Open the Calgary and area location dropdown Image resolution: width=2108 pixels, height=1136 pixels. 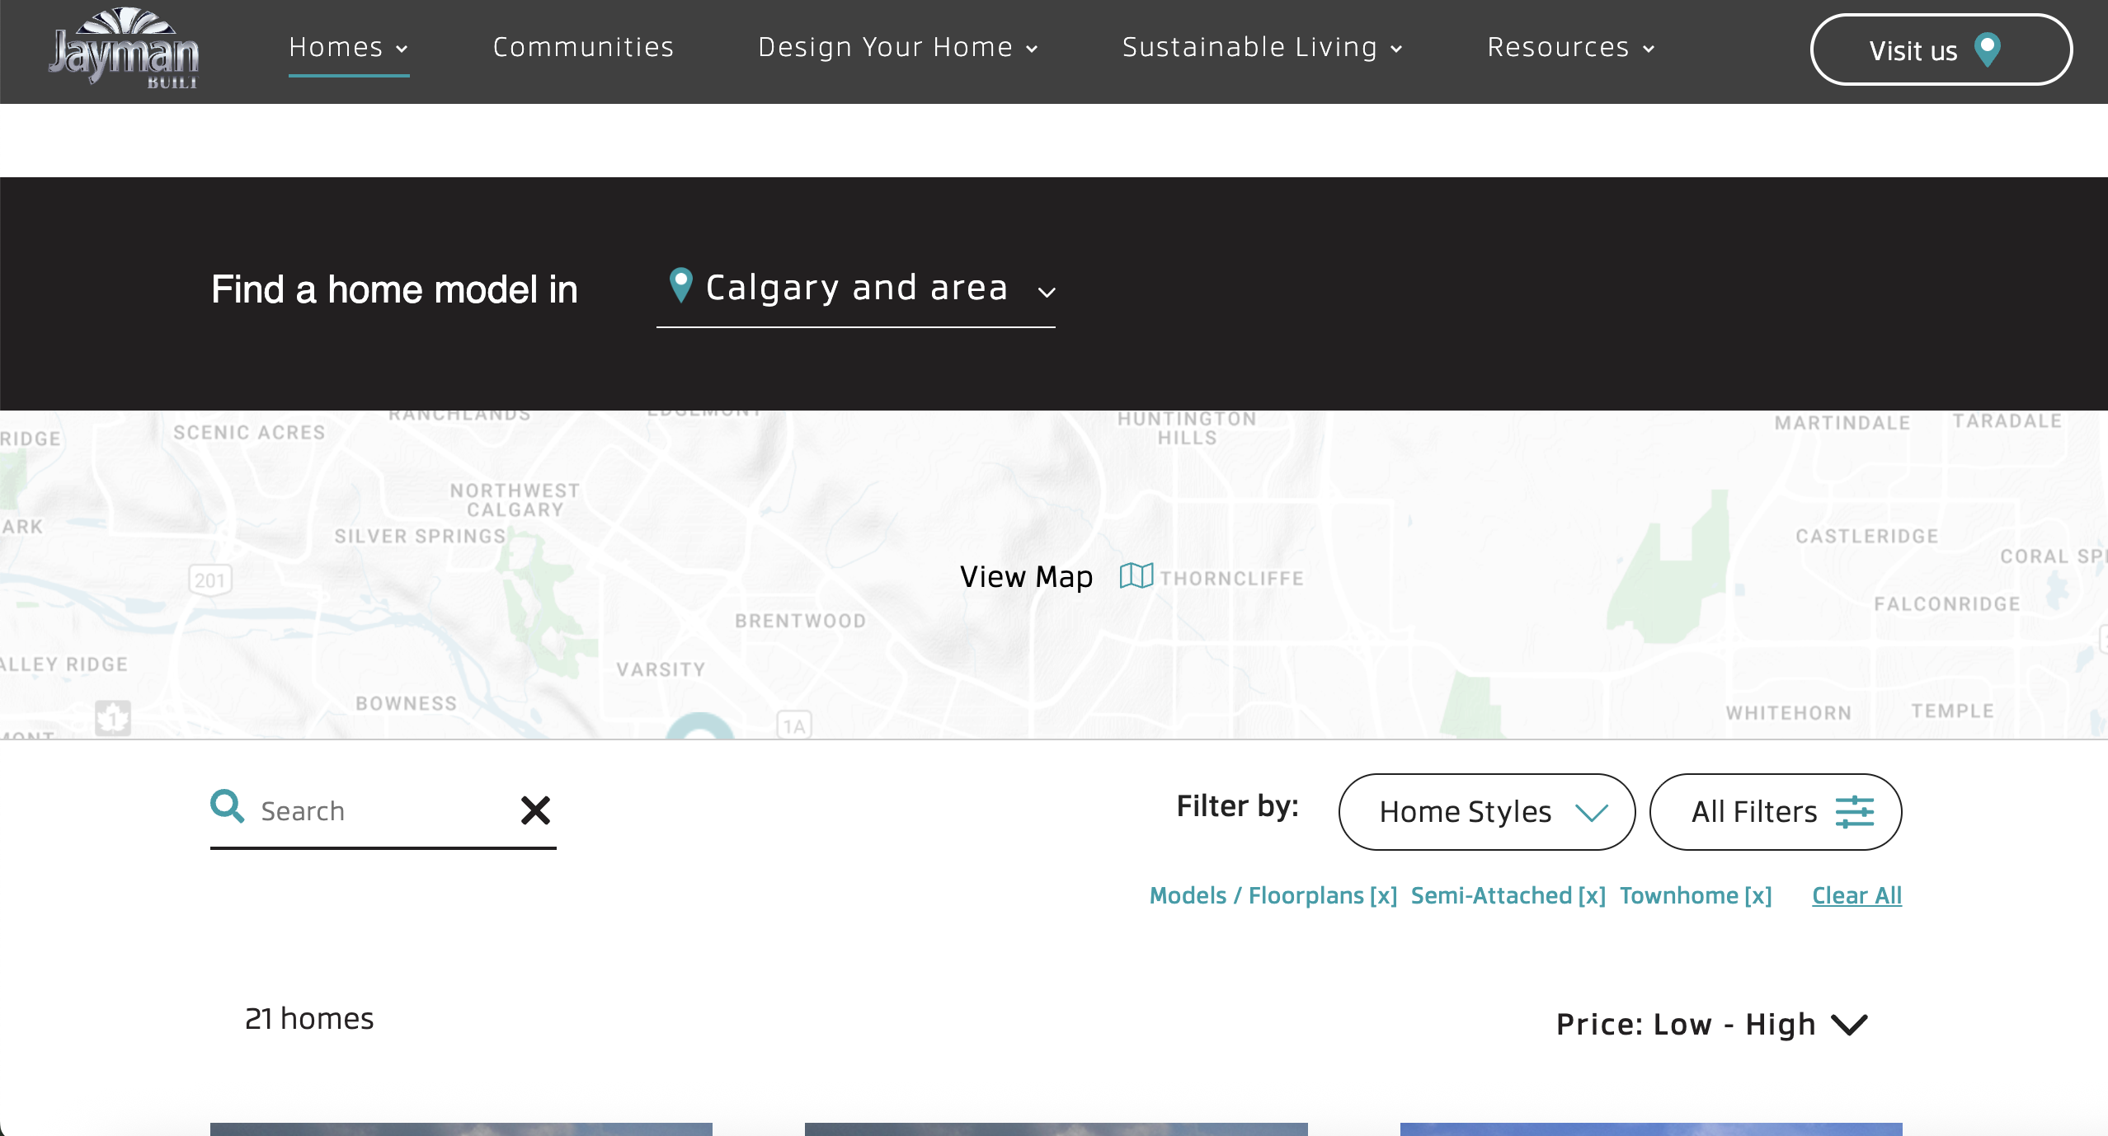coord(856,289)
